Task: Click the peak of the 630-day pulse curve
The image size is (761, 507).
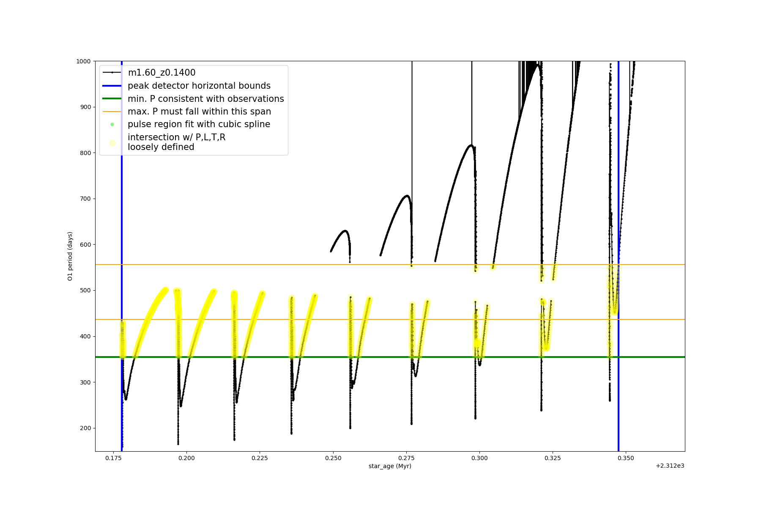Action: [x=345, y=231]
